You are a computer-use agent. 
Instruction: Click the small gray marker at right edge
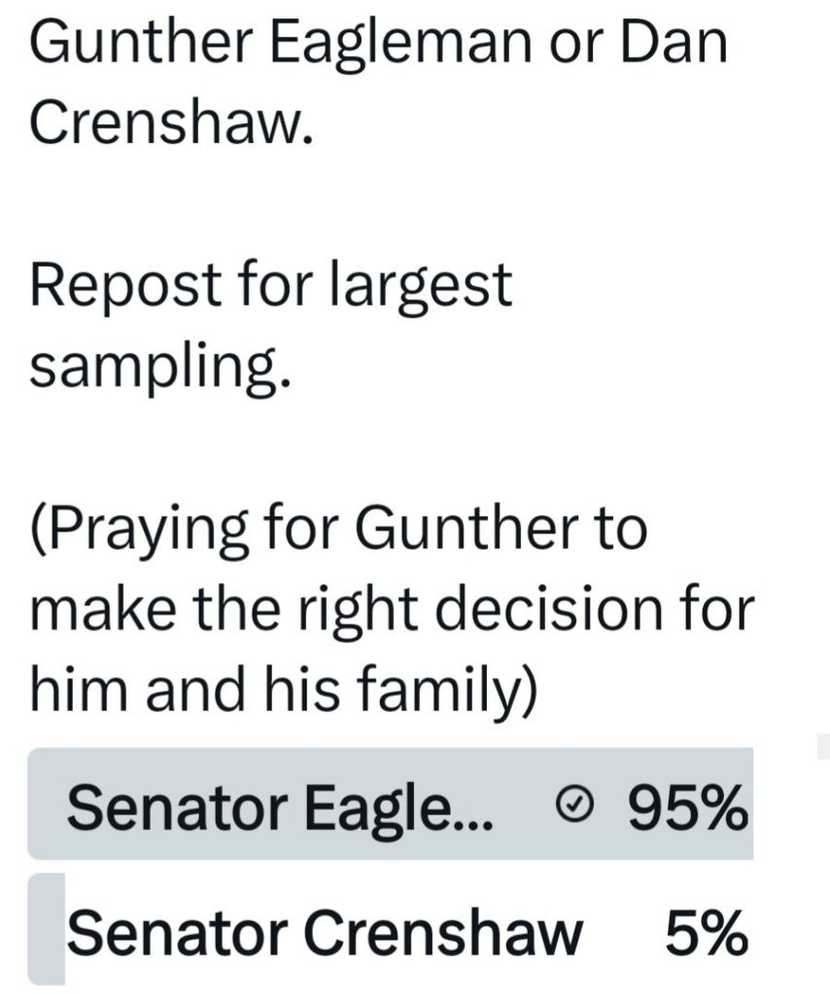click(822, 747)
